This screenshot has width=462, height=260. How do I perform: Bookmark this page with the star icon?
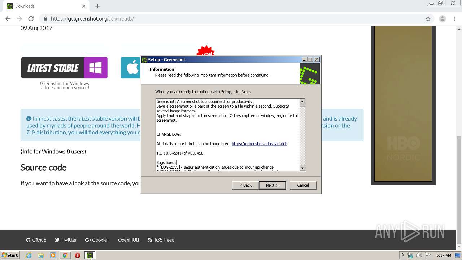pos(428,19)
